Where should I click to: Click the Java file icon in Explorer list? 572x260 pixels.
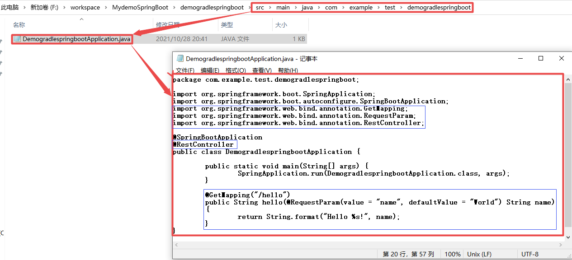click(x=17, y=39)
